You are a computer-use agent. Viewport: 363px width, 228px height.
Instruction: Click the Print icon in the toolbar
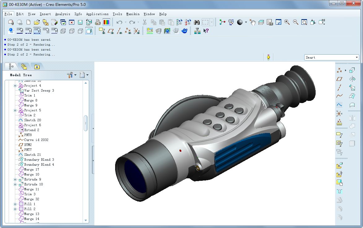point(97,22)
